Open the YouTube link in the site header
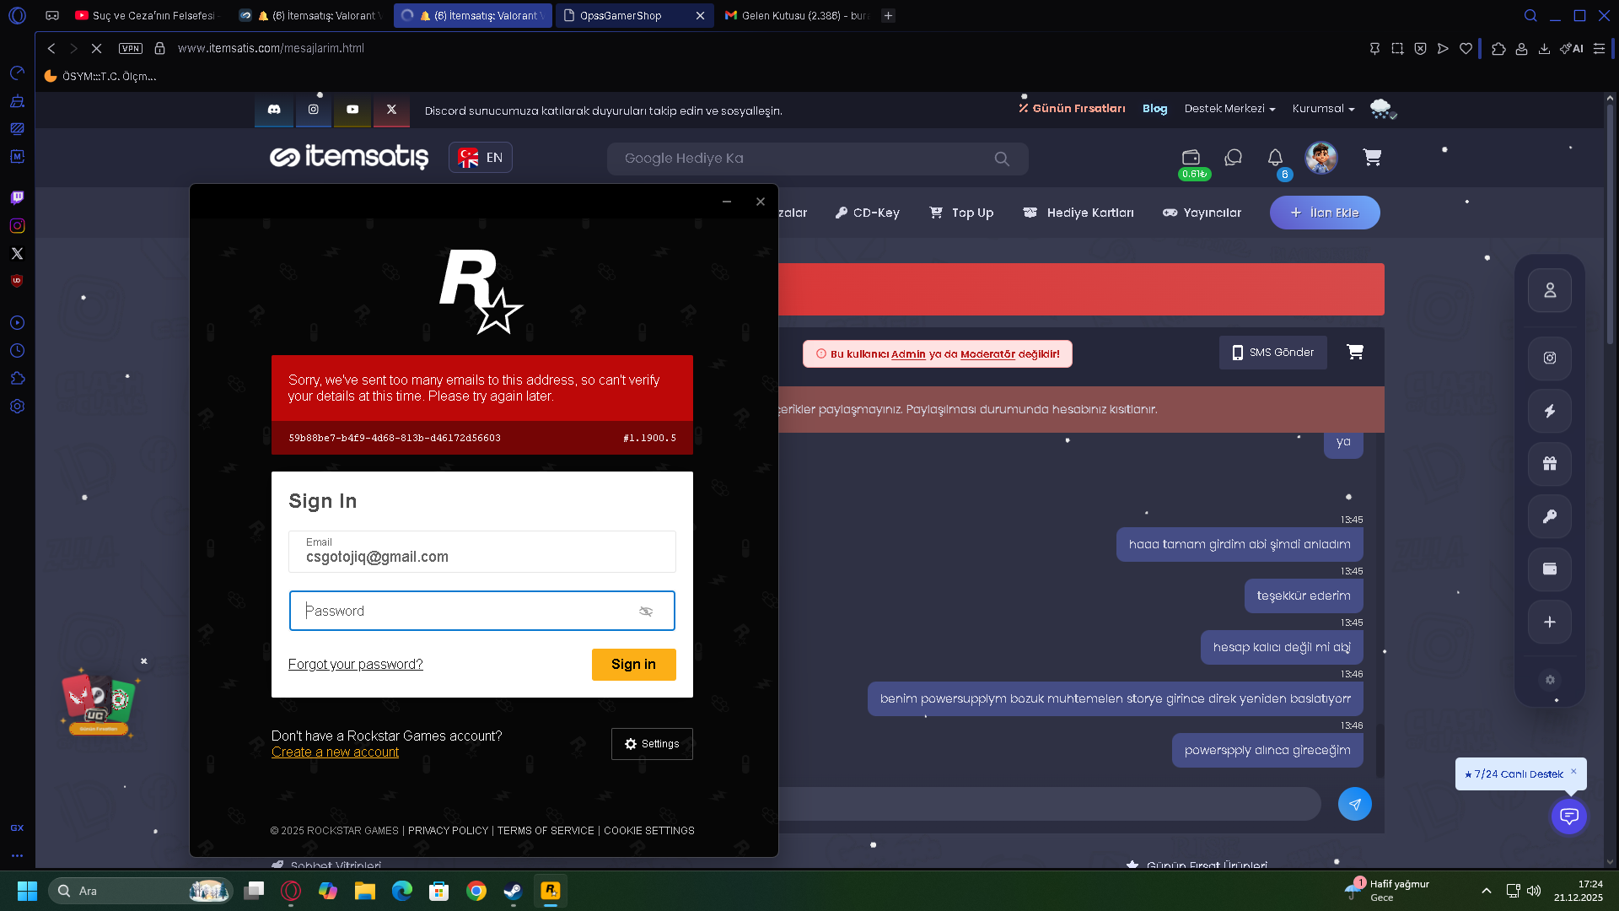This screenshot has width=1619, height=911. point(352,110)
